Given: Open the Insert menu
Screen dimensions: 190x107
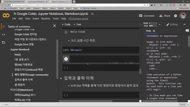Looking at the screenshot, I should pyautogui.click(x=36, y=18).
